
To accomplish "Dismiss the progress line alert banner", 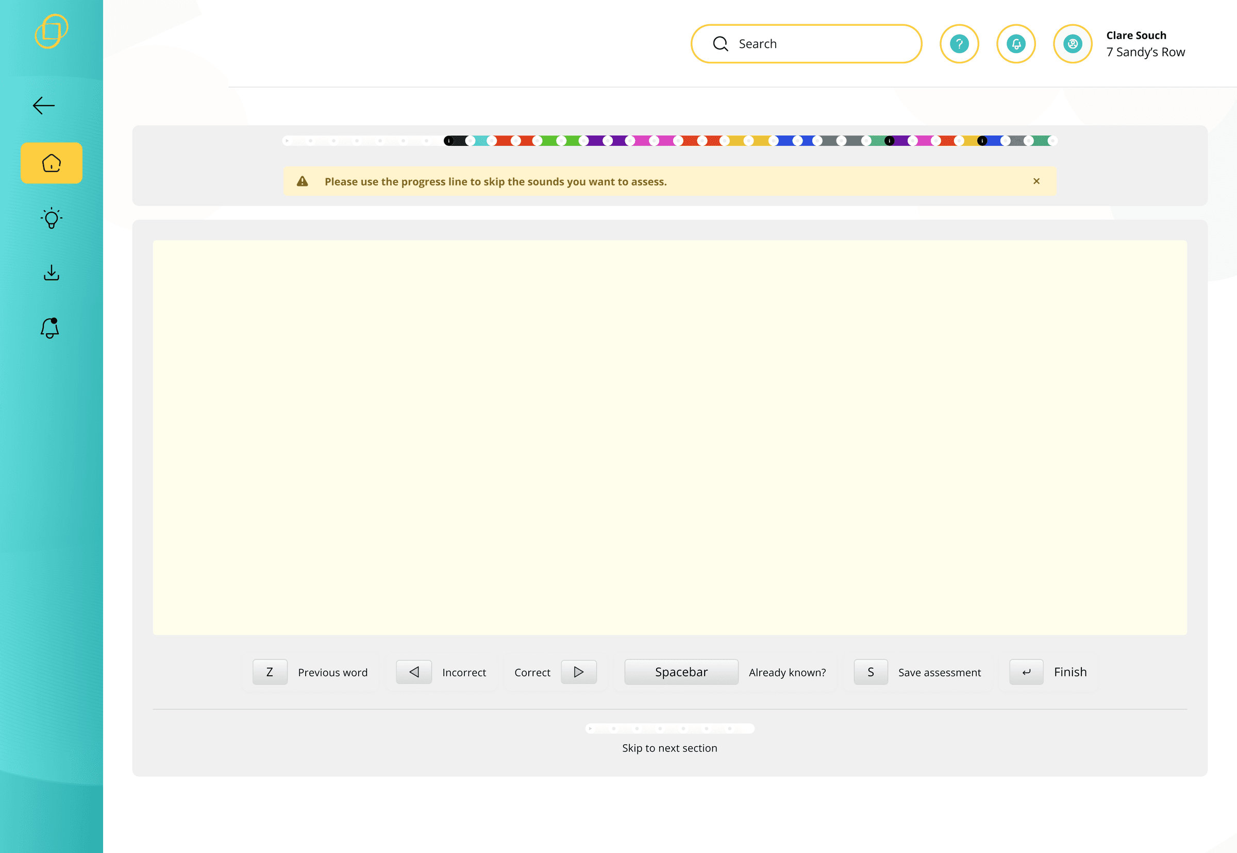I will point(1036,181).
